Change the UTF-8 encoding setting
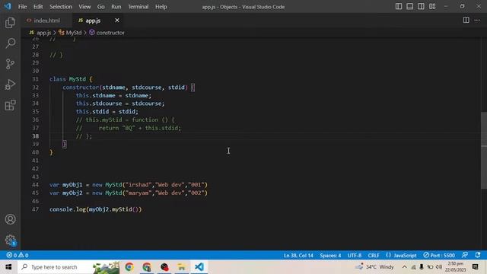487x274 pixels. point(355,256)
